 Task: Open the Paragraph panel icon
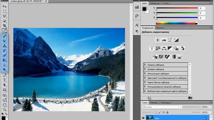pos(137,31)
